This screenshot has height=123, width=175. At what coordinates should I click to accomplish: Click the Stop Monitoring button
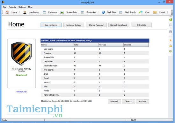[51, 25]
